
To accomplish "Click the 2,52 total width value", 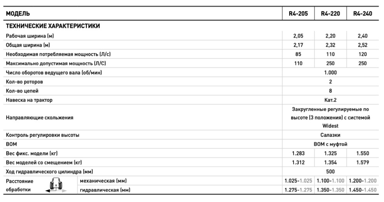I will click(x=362, y=45).
